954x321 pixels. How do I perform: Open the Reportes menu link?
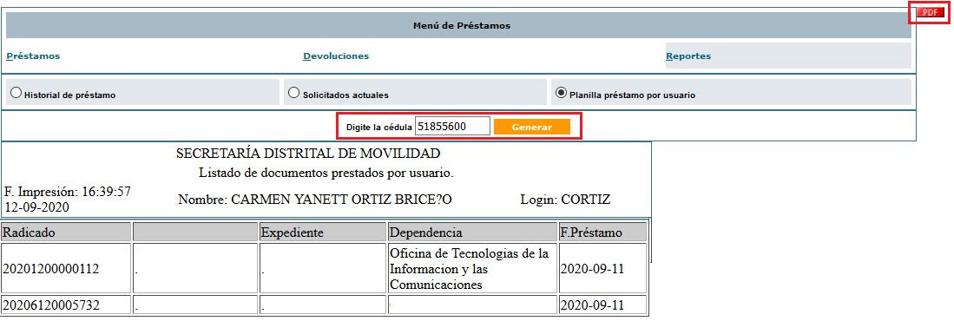[688, 56]
